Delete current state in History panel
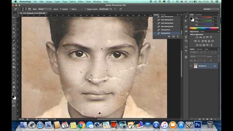Viewport: 233px width, 131px height. click(x=178, y=36)
